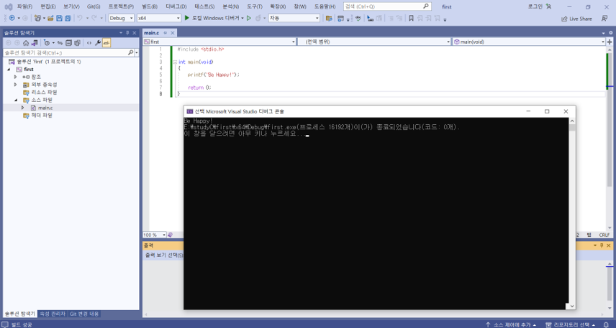Switch views icon in Solution Explorer
The width and height of the screenshot is (616, 328).
(x=35, y=43)
